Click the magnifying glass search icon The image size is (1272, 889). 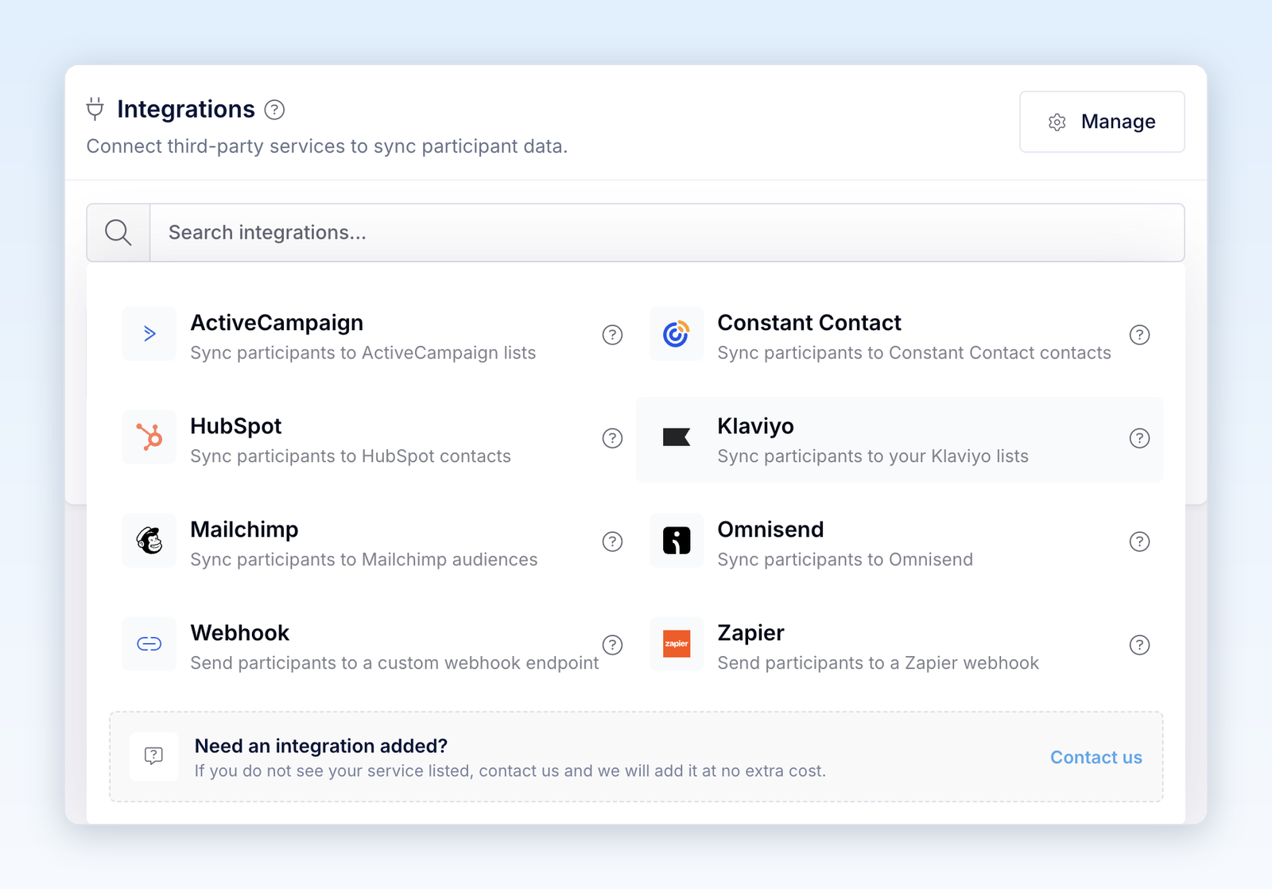point(118,232)
